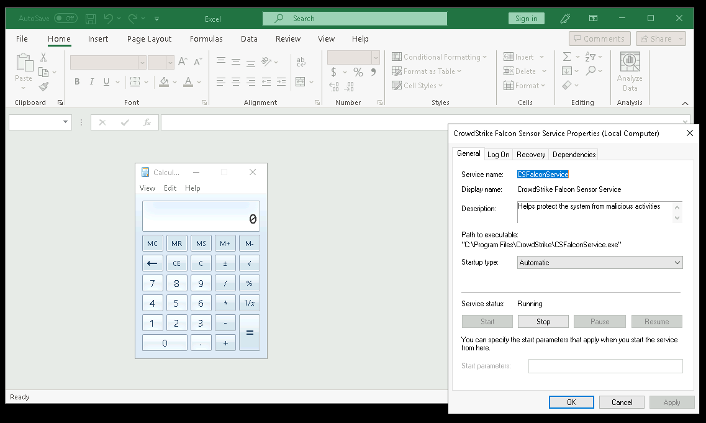Image resolution: width=706 pixels, height=423 pixels.
Task: Open Calculator Edit menu
Action: click(x=170, y=188)
